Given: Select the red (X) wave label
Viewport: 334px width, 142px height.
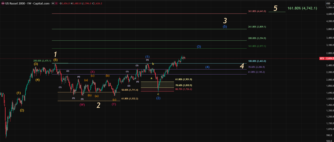Looking at the screenshot, I should (92, 72).
